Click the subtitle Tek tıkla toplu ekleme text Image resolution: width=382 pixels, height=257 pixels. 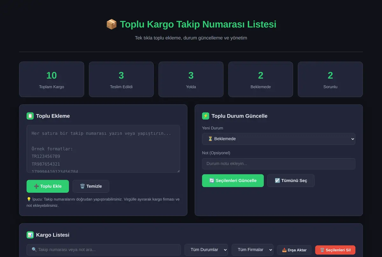tap(191, 38)
